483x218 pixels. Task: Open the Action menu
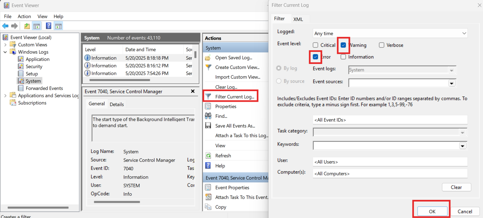tap(24, 16)
